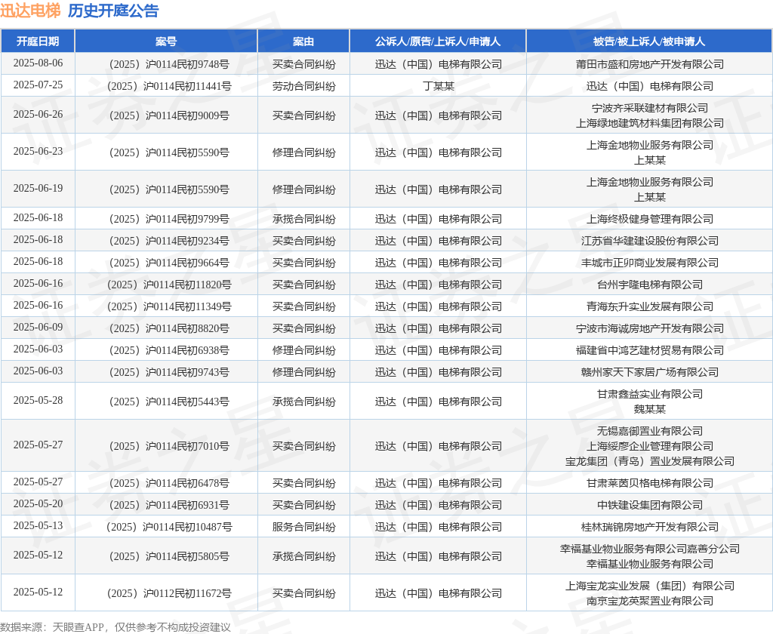The height and width of the screenshot is (634, 773).
Task: Click 甘肃莱茵贝格电梯有限公司
Action: click(650, 483)
